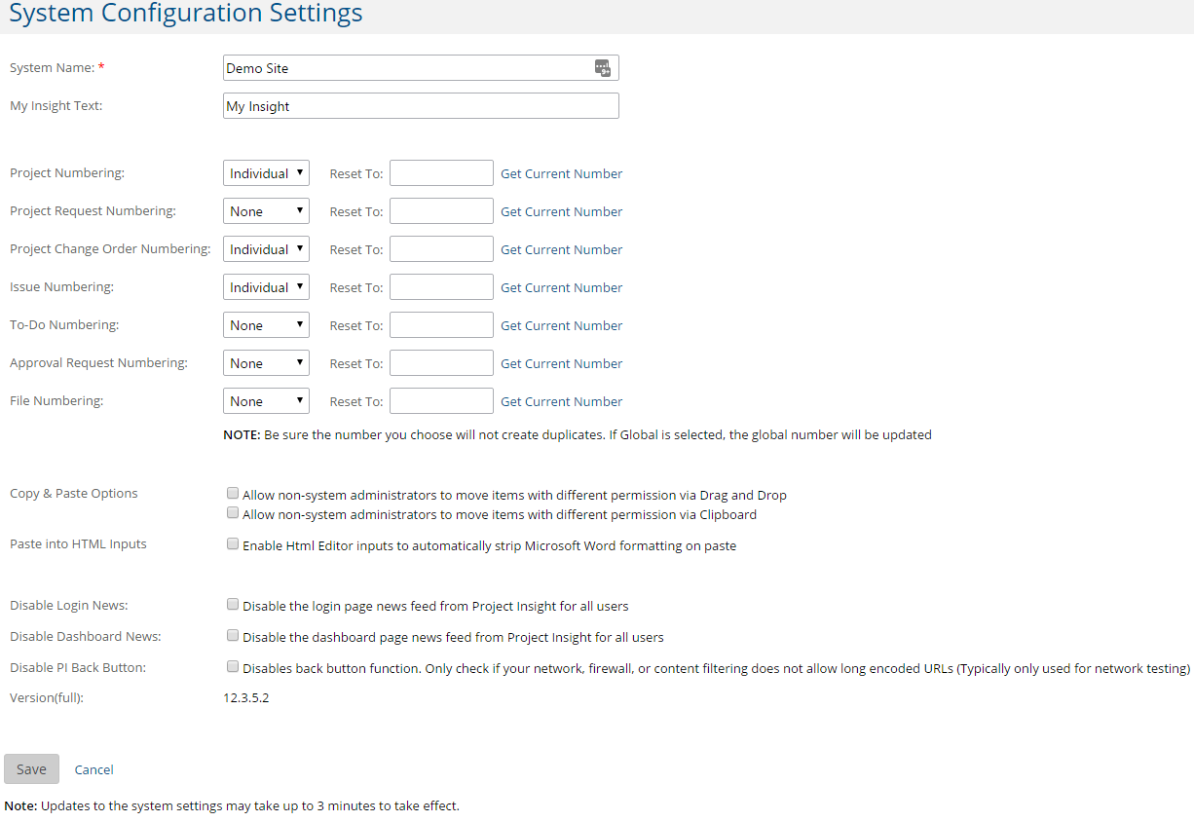This screenshot has height=822, width=1194.
Task: Get Current Number for Project Request Numbering
Action: tap(562, 211)
